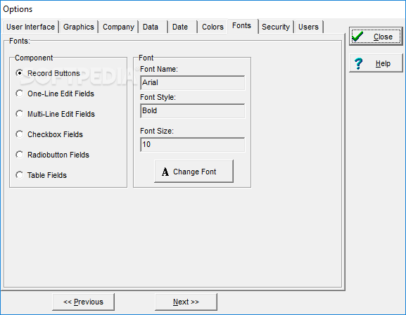Click the Close button label
This screenshot has width=406, height=315.
click(383, 37)
